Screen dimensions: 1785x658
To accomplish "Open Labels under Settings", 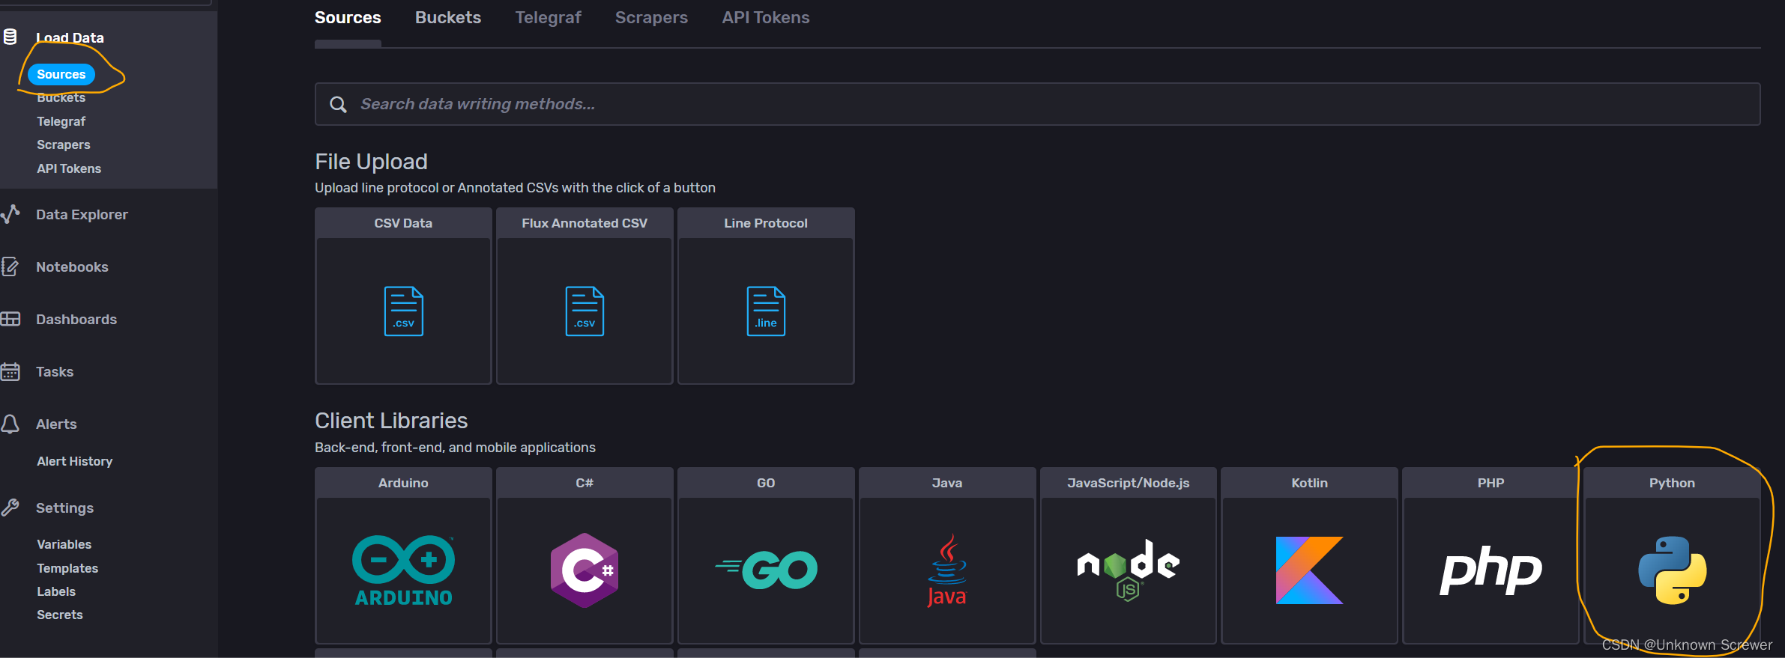I will click(56, 591).
